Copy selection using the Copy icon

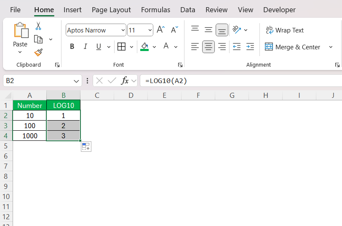click(38, 40)
